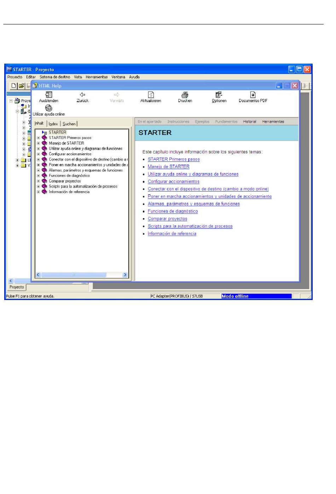The width and height of the screenshot is (336, 494).
Task: Click the book icon for Información de referencia
Action: (45, 192)
